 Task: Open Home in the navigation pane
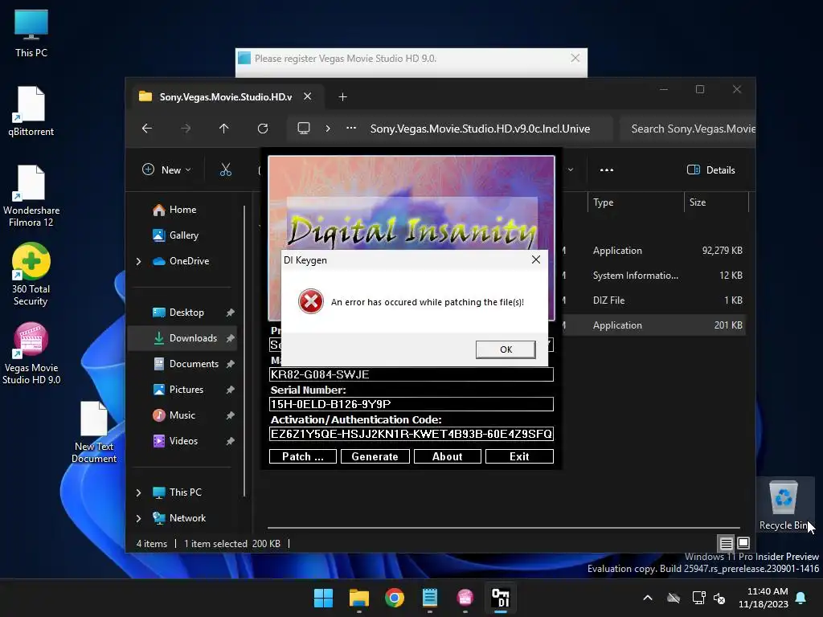[182, 210]
